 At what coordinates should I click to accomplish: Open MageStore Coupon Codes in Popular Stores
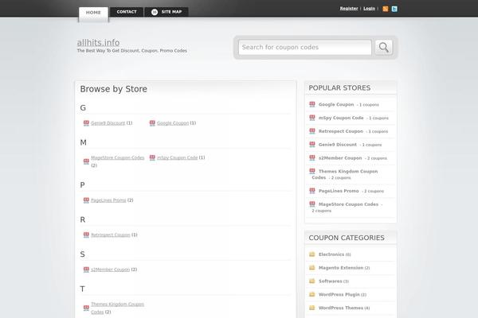click(348, 204)
